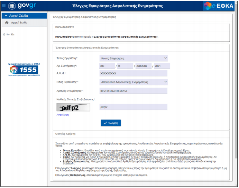Click the Ανανέωση captcha refresh link
Screen dimensions: 239x188
click(x=62, y=115)
